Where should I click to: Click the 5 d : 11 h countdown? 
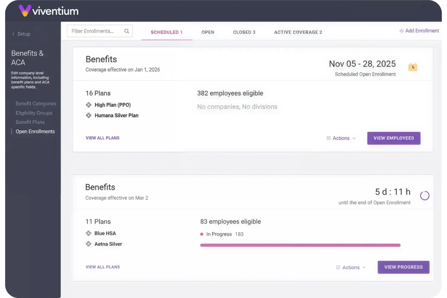tap(393, 192)
